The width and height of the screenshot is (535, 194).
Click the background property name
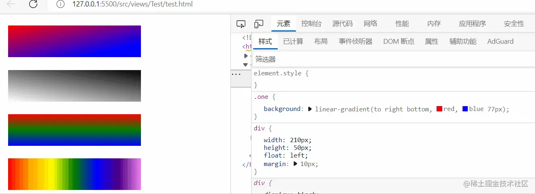[282, 109]
